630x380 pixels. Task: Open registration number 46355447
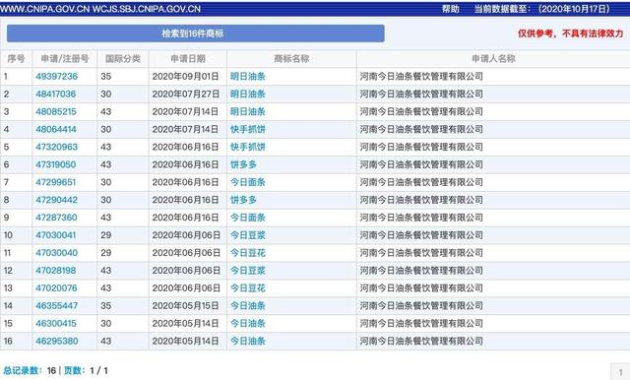(57, 306)
